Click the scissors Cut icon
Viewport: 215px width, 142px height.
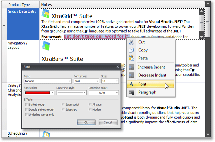[x=131, y=42]
